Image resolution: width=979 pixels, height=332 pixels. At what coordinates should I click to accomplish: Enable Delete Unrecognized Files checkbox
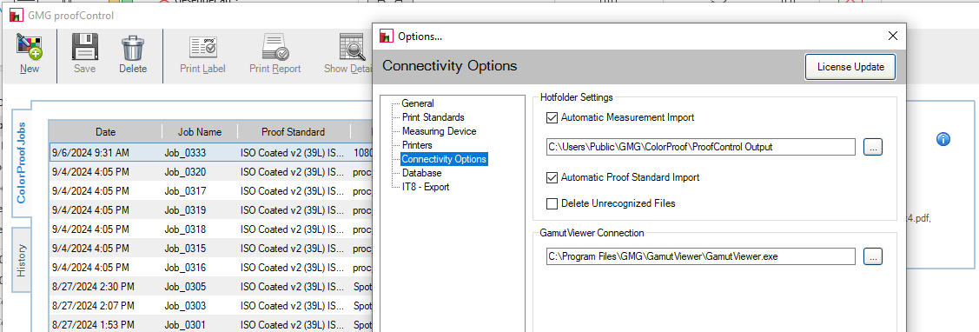[552, 203]
